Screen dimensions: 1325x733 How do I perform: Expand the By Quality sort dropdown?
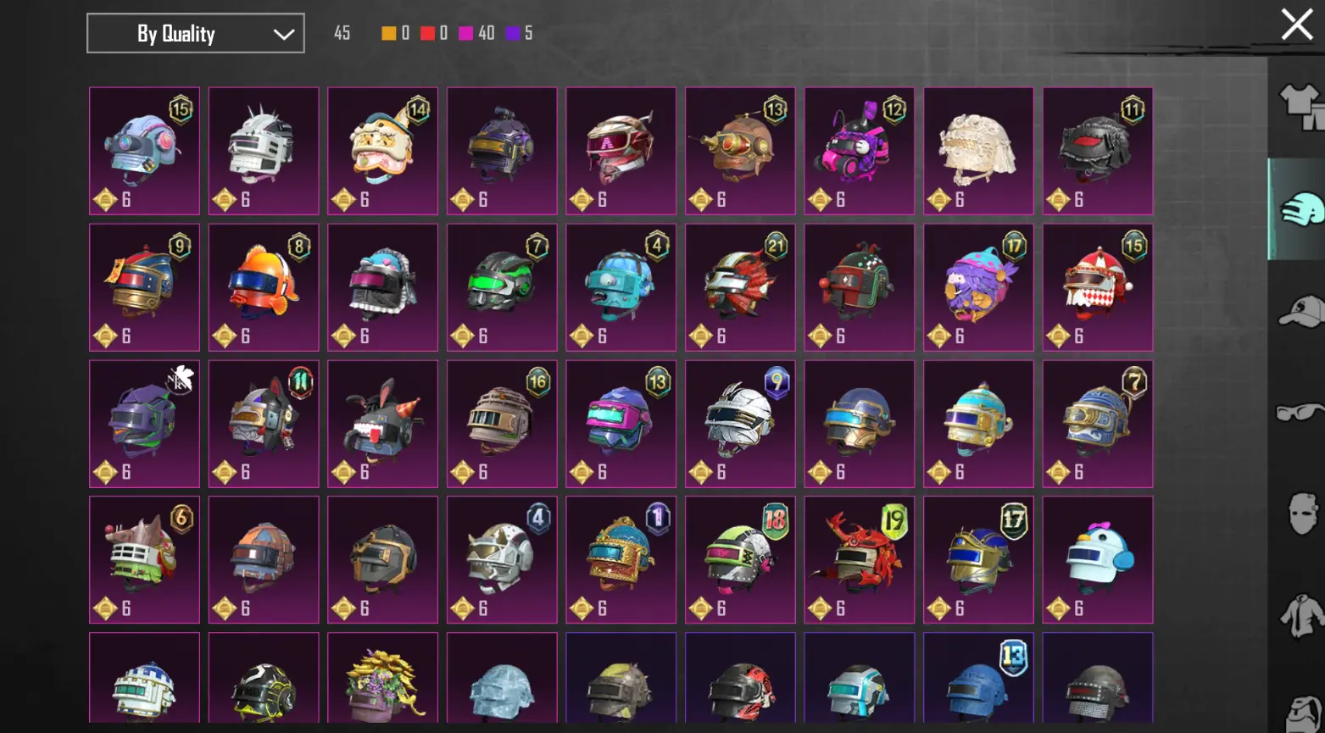(196, 34)
